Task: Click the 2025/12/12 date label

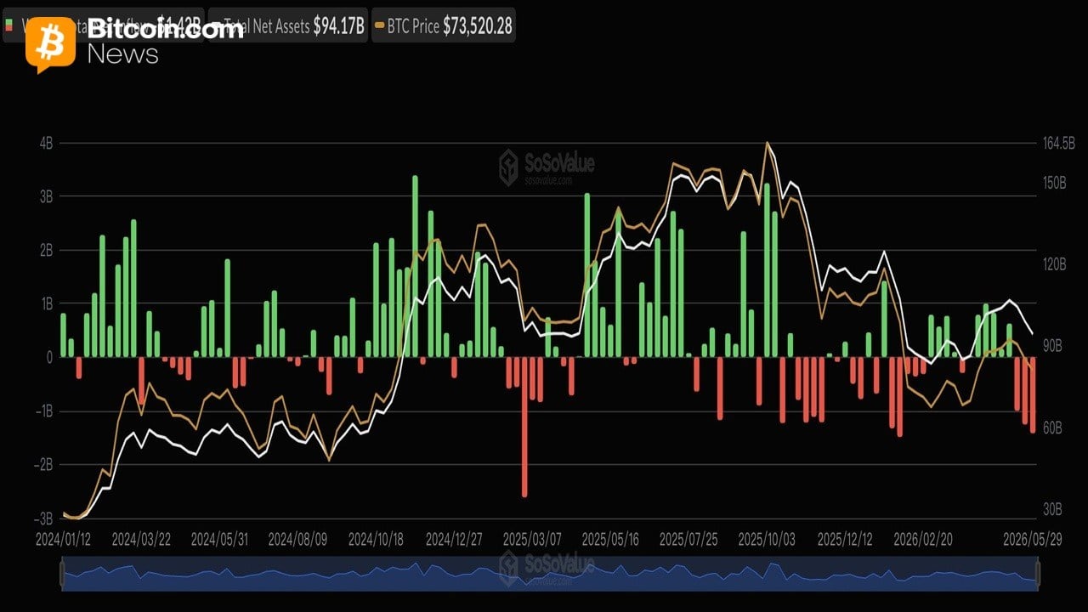Action: click(844, 540)
